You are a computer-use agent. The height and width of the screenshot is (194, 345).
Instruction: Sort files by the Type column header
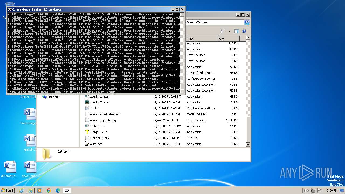(202, 39)
